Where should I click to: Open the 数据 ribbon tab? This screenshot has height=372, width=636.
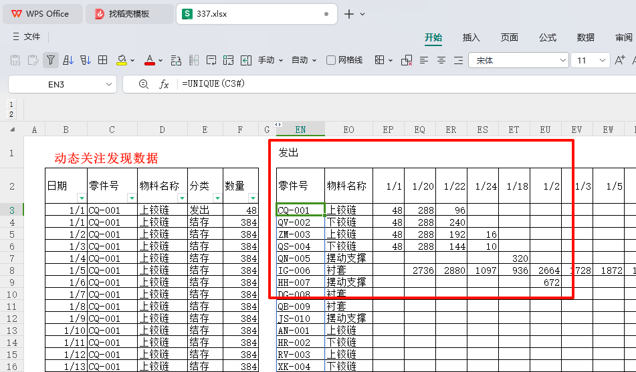click(586, 37)
